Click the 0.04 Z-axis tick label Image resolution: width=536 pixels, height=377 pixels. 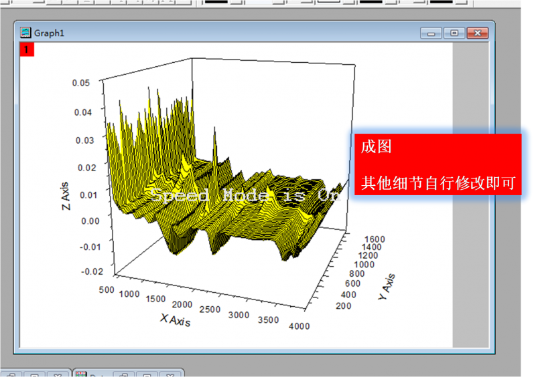[83, 112]
